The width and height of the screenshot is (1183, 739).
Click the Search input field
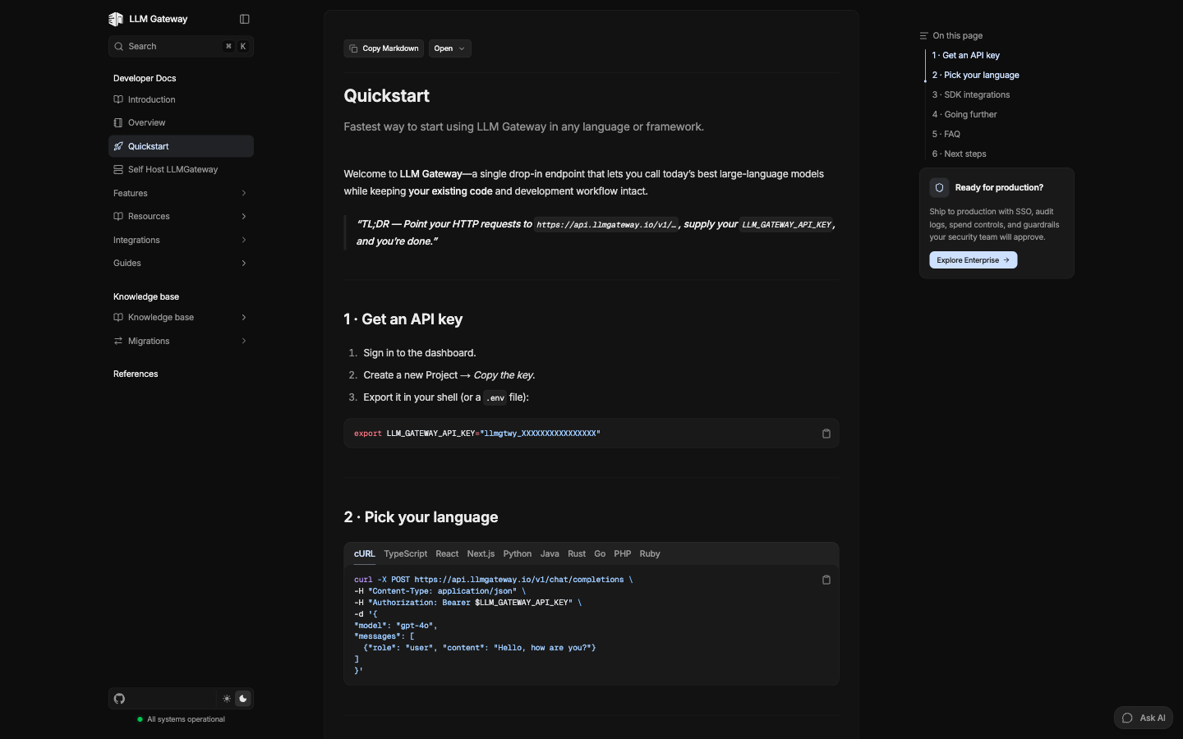181,47
